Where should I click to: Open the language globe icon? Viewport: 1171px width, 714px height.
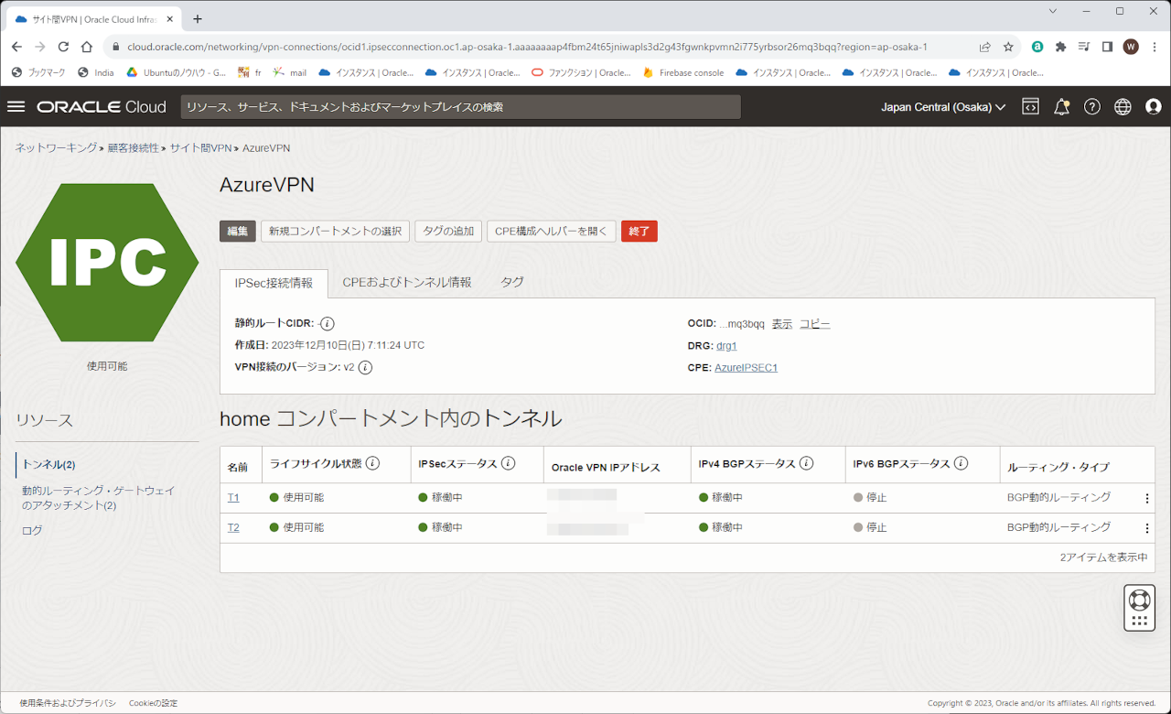coord(1123,107)
